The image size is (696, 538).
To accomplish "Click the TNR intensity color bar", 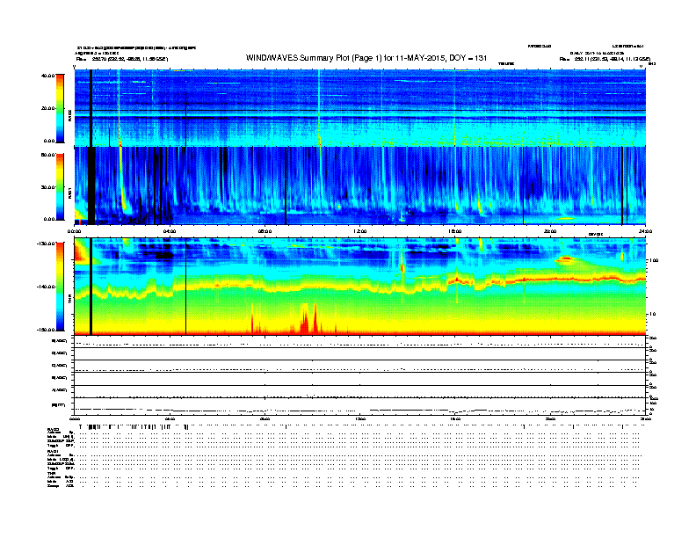I will 60,287.
